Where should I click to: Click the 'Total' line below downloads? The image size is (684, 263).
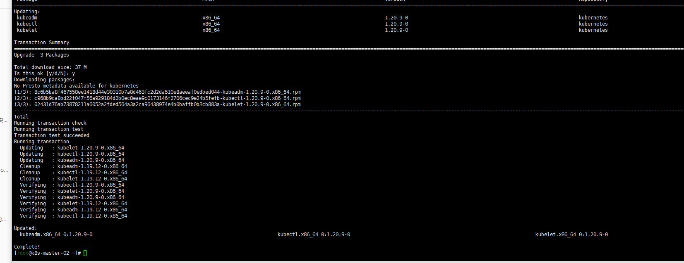click(21, 117)
